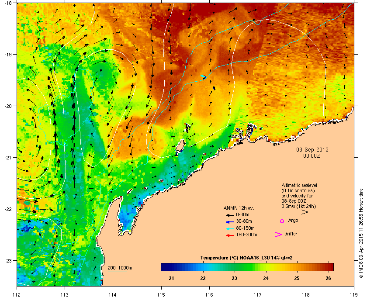Click the '30-80m' depth label
The image size is (367, 297).
pos(244,221)
